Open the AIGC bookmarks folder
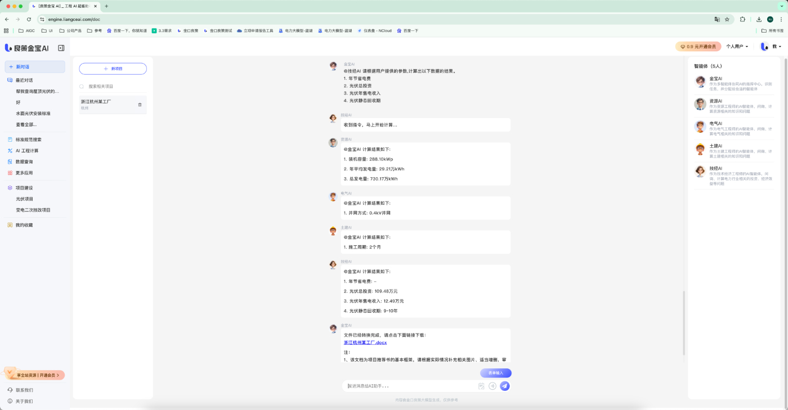The height and width of the screenshot is (410, 788). 26,31
